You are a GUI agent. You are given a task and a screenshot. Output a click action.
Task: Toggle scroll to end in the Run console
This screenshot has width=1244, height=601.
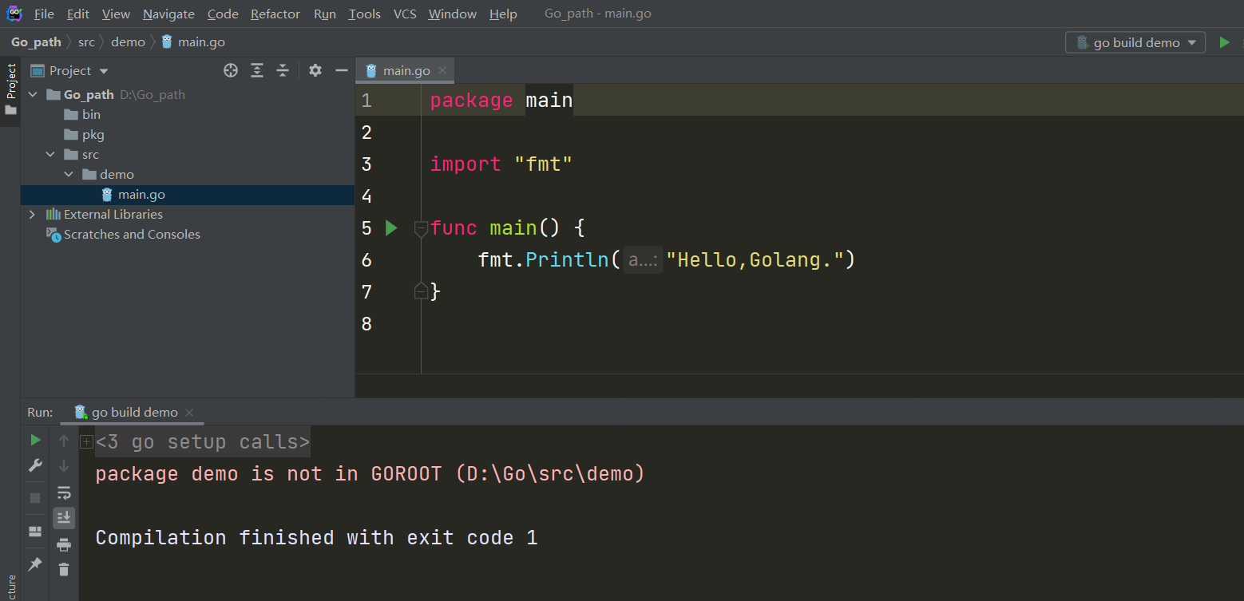[65, 518]
